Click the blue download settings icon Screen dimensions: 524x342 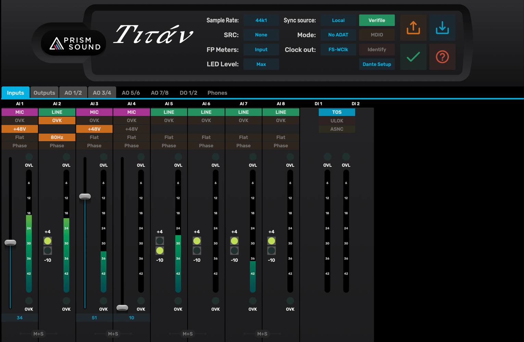tap(442, 28)
